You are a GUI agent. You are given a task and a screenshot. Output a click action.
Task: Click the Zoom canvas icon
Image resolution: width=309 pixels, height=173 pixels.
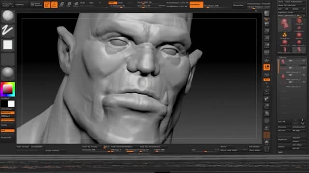click(267, 31)
